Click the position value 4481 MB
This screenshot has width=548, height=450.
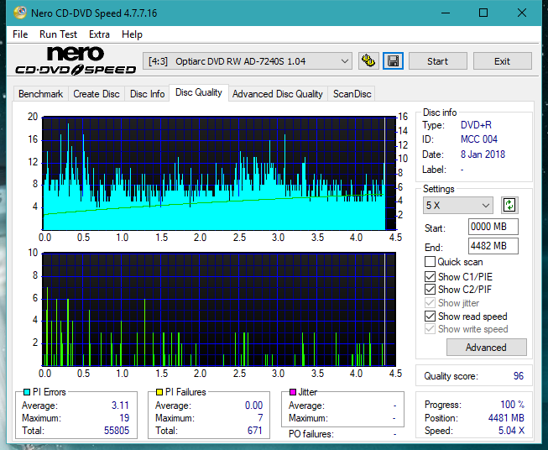[506, 418]
